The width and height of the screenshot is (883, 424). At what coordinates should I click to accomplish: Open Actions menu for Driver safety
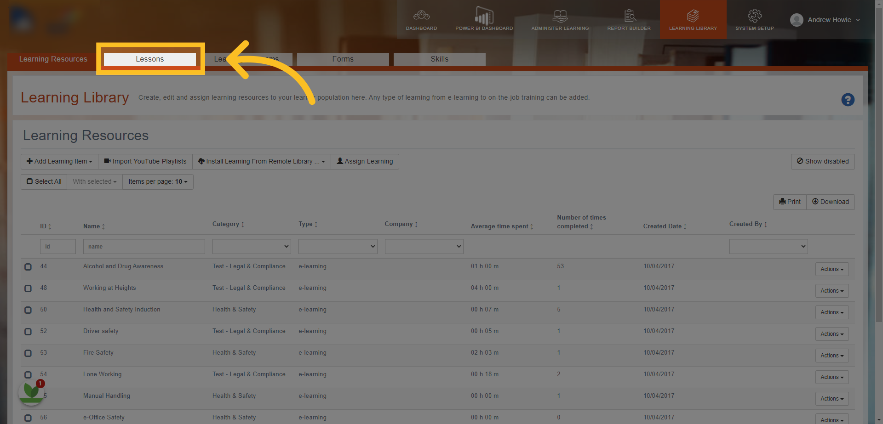pos(831,334)
